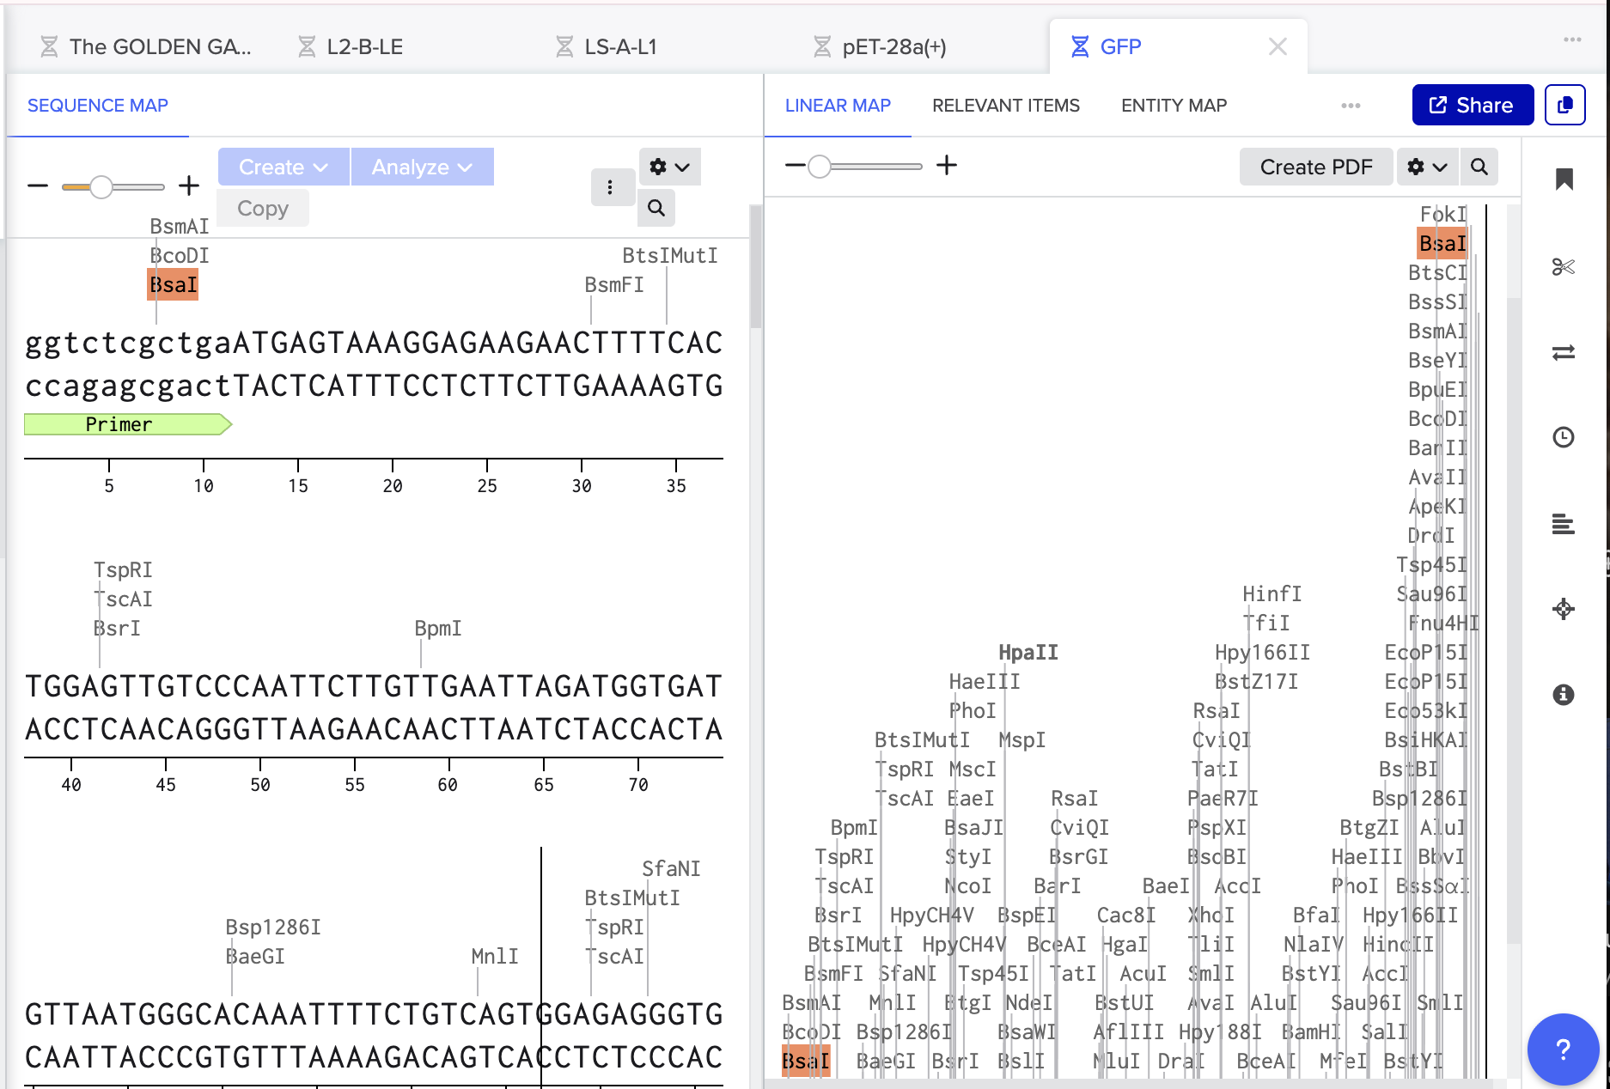Click the text lines description icon

click(x=1564, y=523)
